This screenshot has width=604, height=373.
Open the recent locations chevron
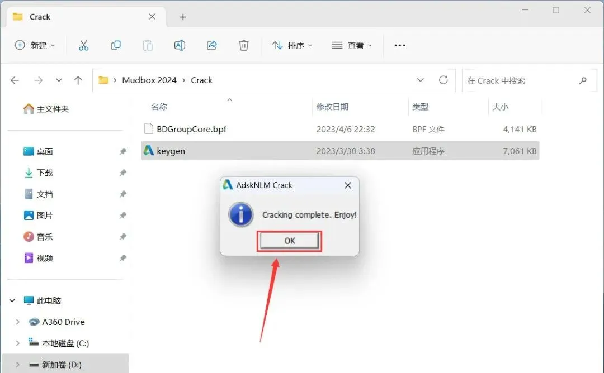(x=59, y=80)
